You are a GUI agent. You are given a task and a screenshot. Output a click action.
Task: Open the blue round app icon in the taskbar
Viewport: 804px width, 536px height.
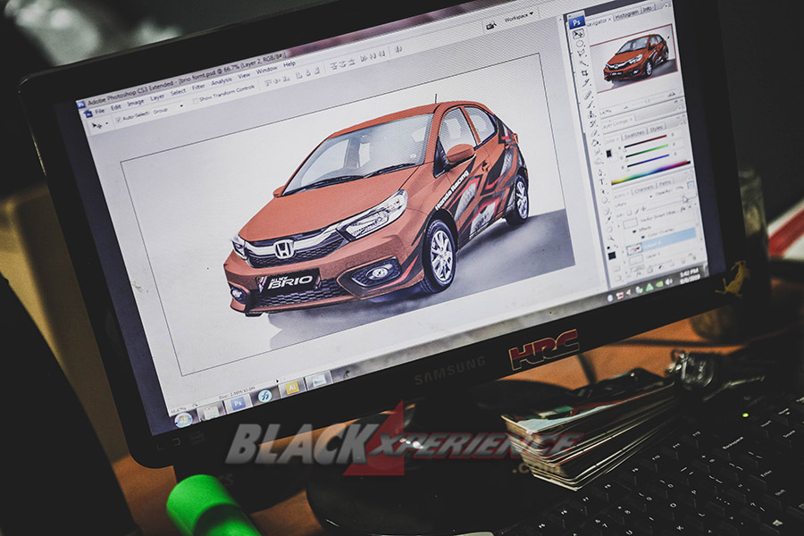[264, 396]
